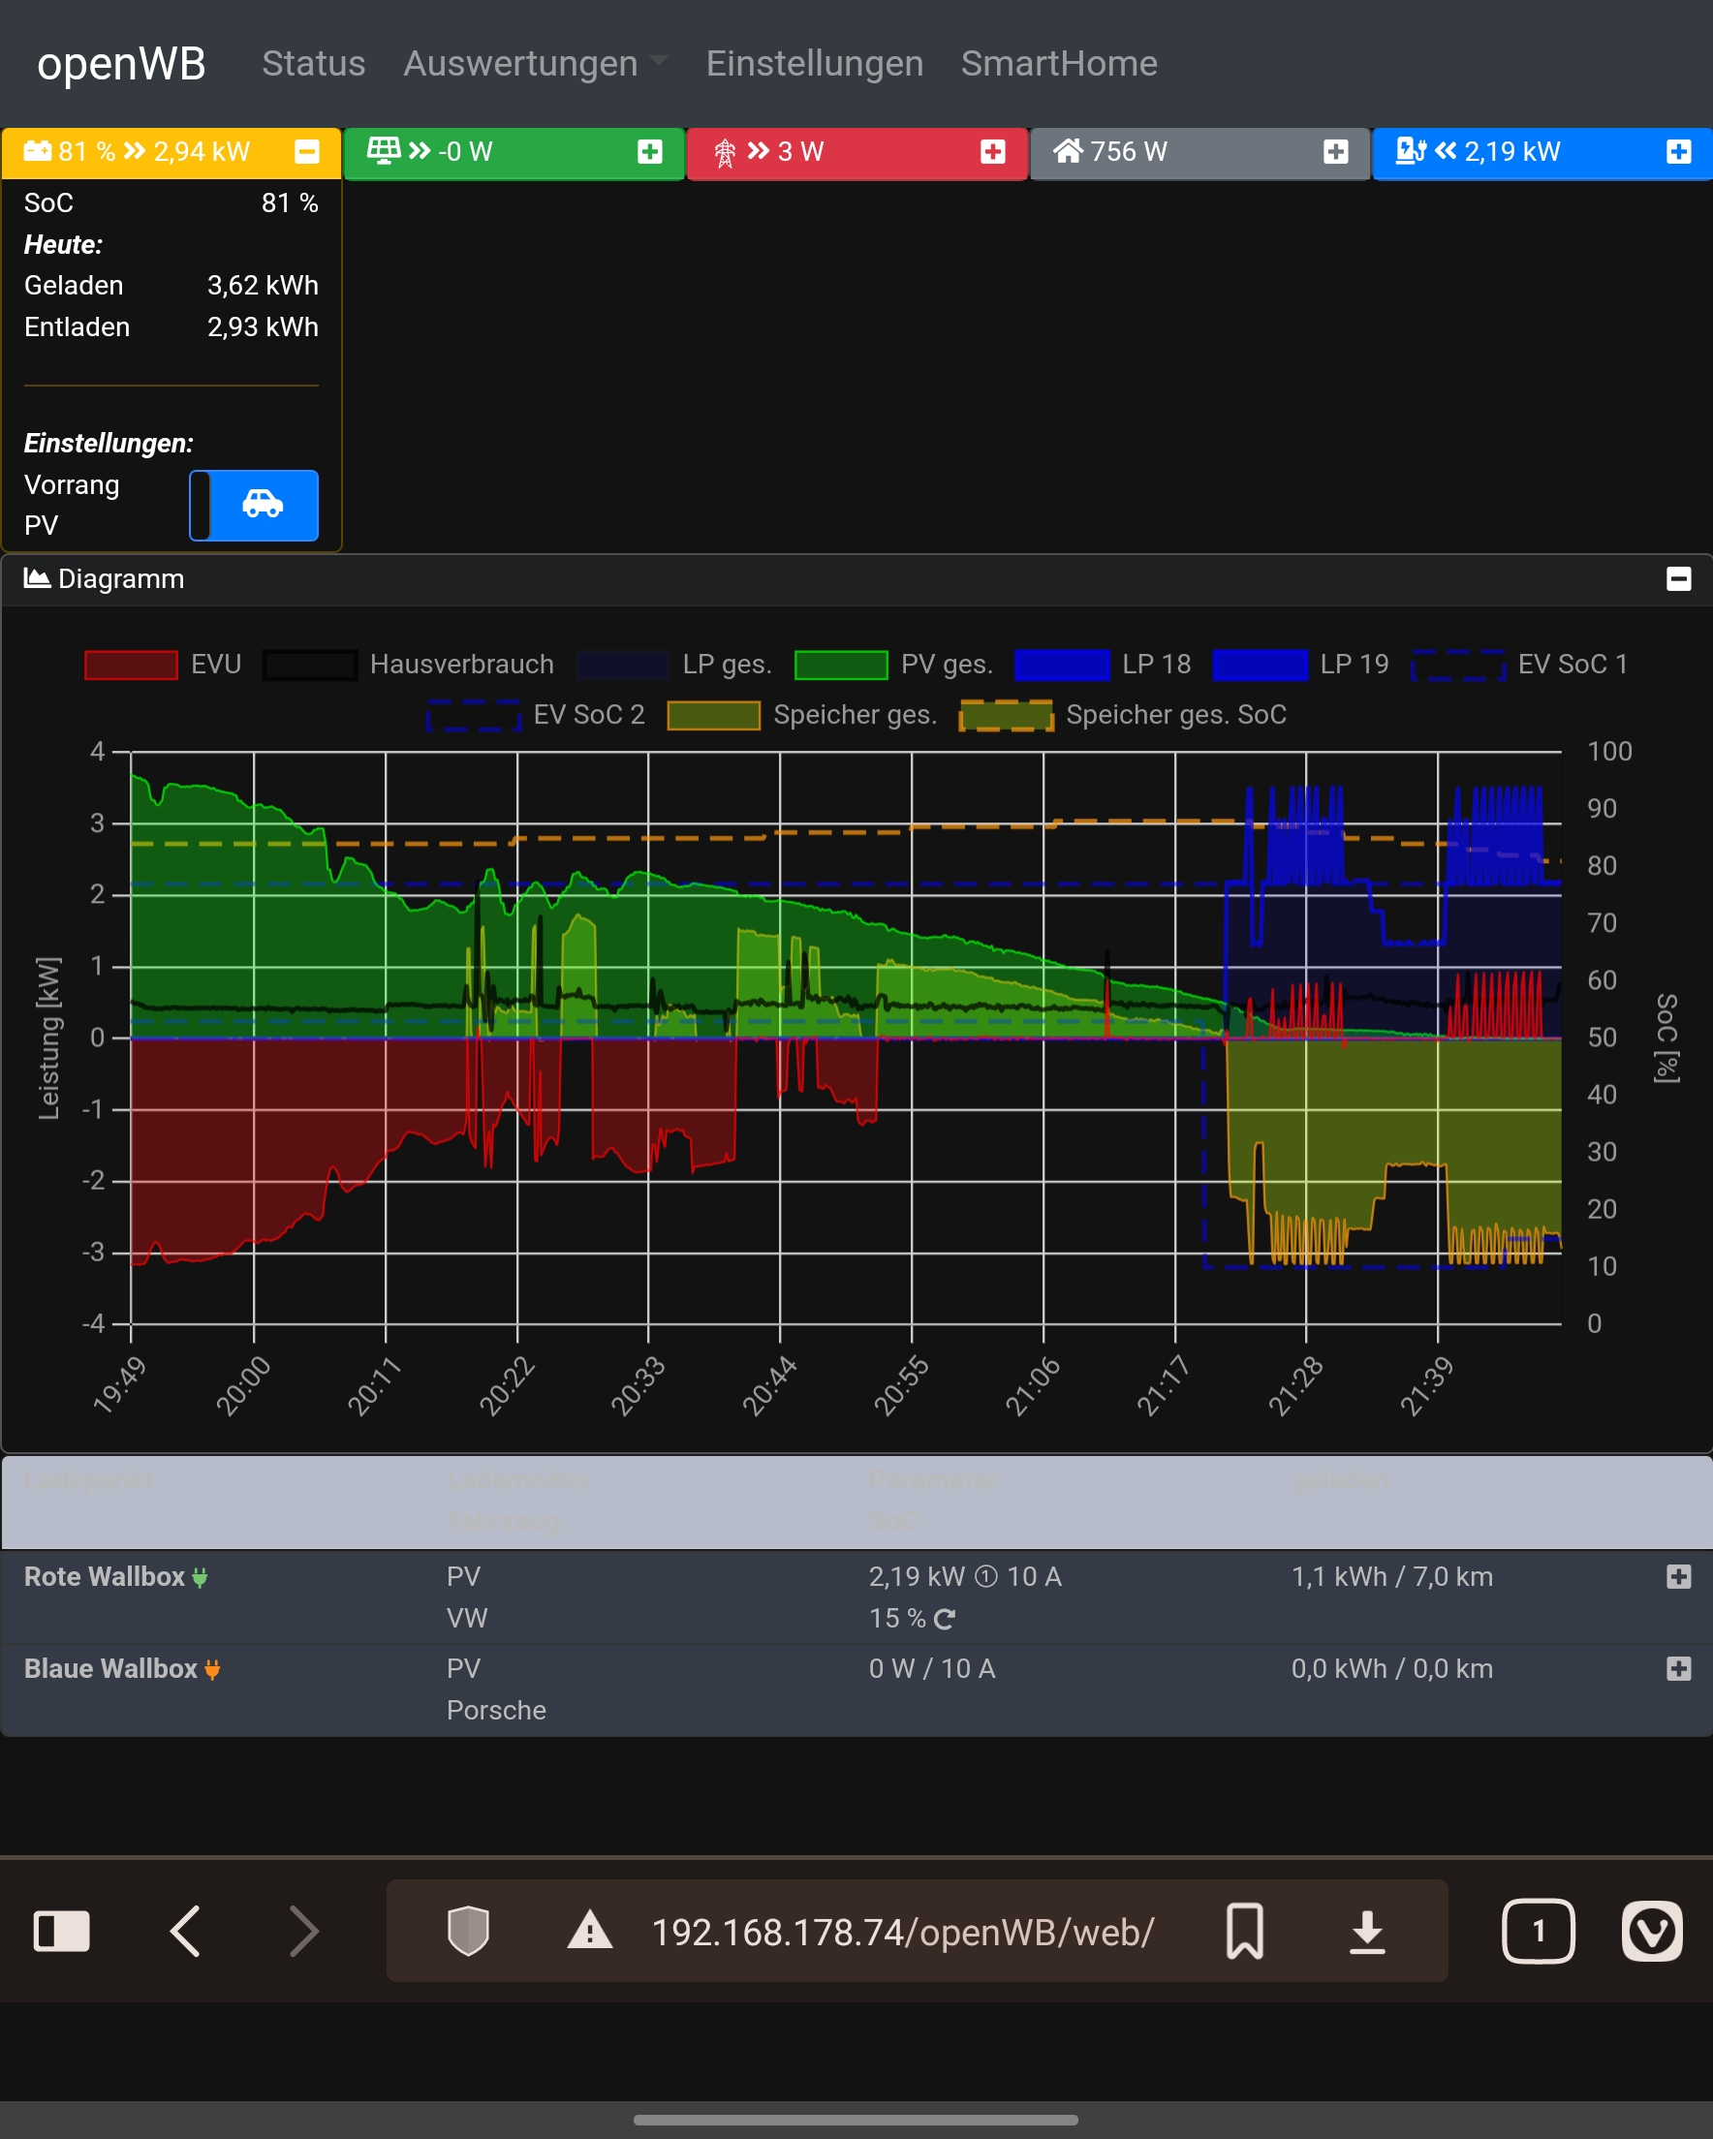Viewport: 1713px width, 2139px height.
Task: Hide PV ges. series in legend
Action: (x=841, y=665)
